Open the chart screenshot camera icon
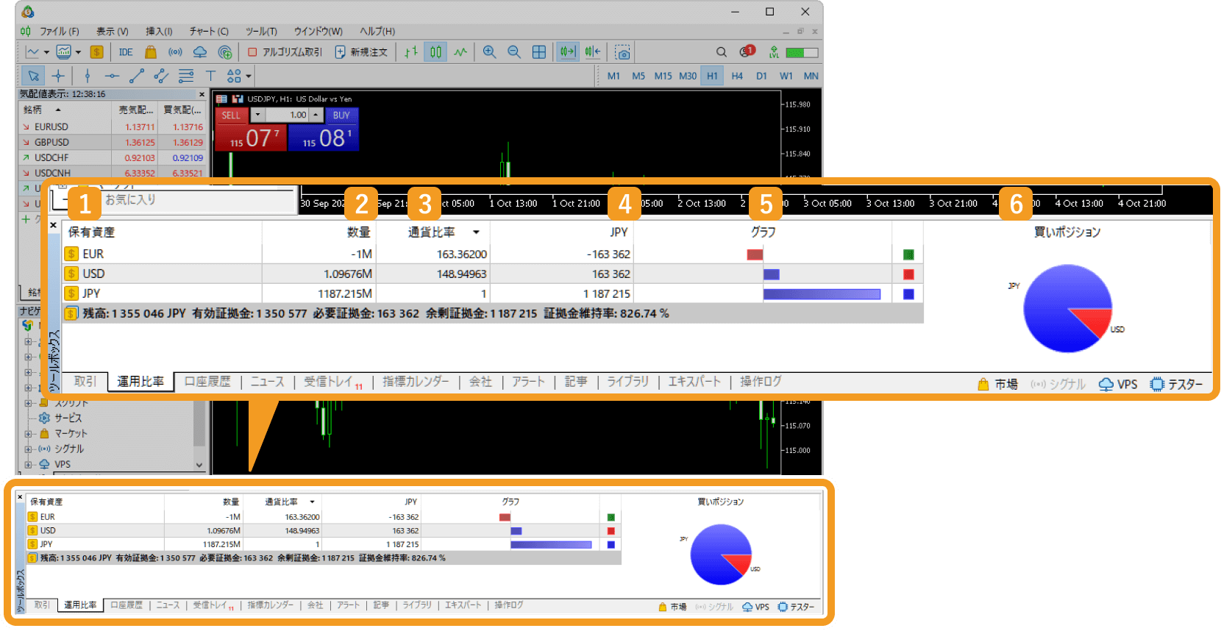 (x=622, y=52)
